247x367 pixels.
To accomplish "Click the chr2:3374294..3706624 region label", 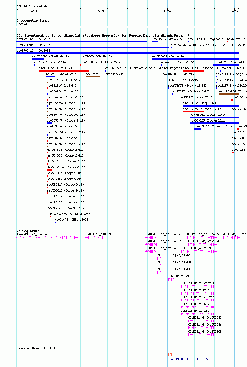I will pos(34,6).
